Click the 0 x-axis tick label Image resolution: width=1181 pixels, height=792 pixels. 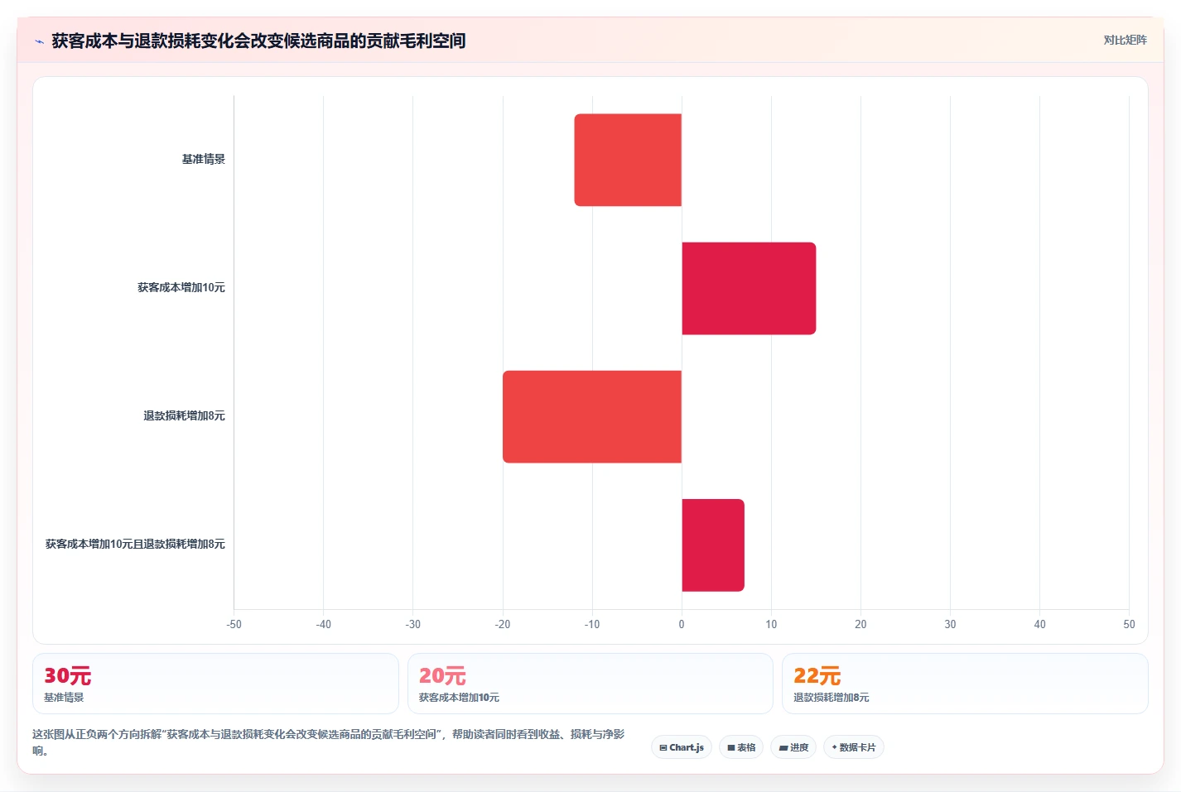click(682, 624)
